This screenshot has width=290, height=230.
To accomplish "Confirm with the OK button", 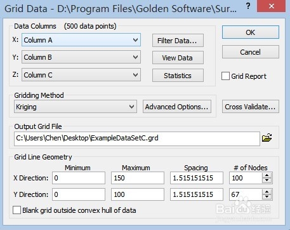I will click(x=251, y=32).
